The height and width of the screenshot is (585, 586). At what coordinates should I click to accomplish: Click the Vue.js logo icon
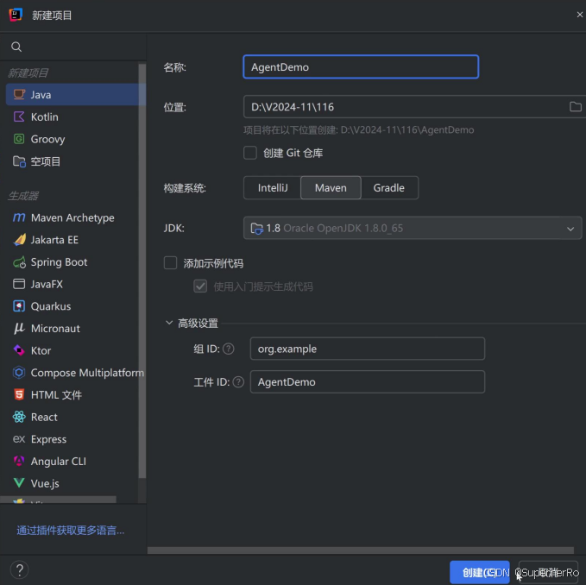pos(19,483)
